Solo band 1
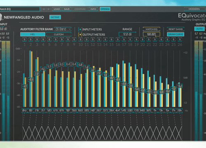Viewport: 206px width, 148px height. click(25, 39)
